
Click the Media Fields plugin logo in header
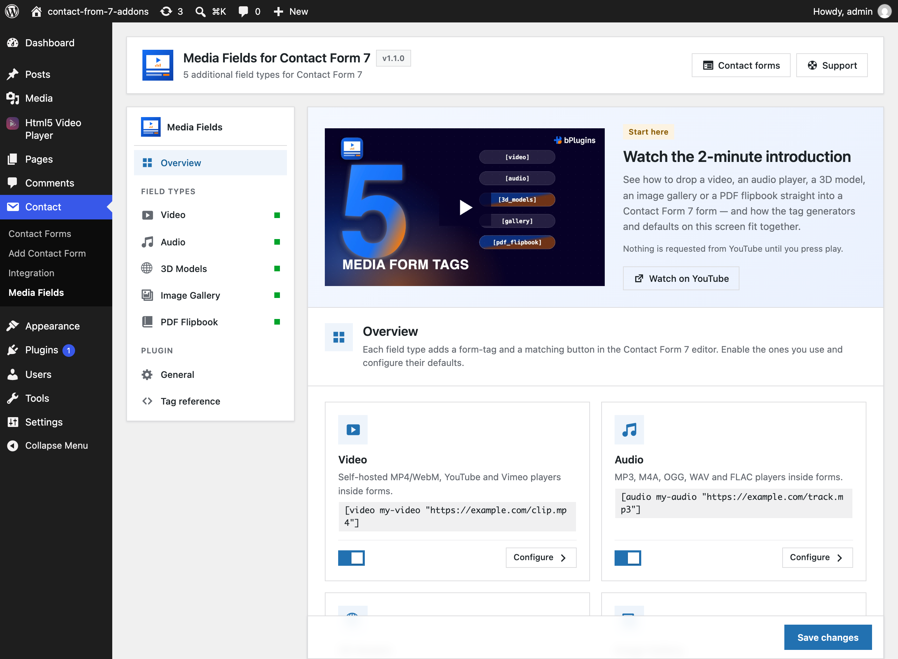click(158, 65)
